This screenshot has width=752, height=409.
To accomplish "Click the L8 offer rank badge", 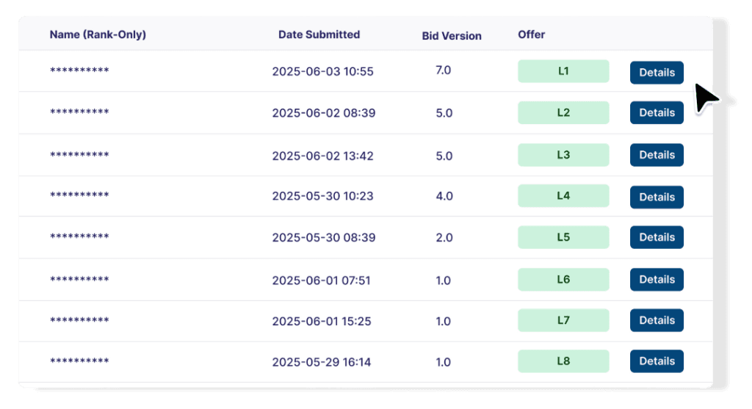I will (x=563, y=361).
